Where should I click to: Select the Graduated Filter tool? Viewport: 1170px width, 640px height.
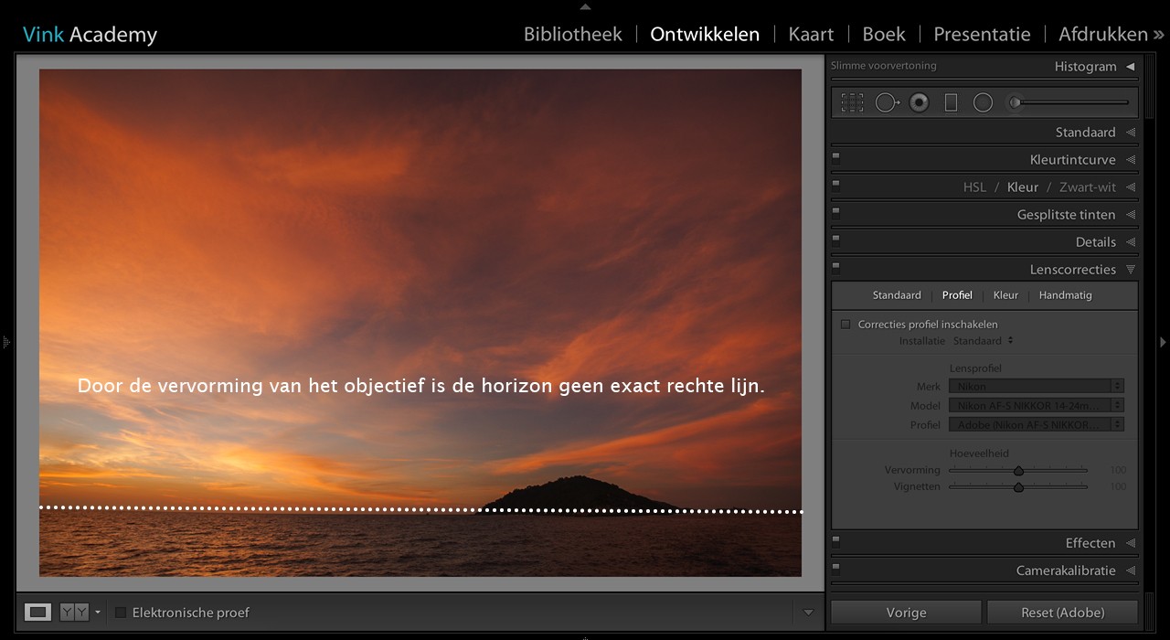click(x=951, y=102)
